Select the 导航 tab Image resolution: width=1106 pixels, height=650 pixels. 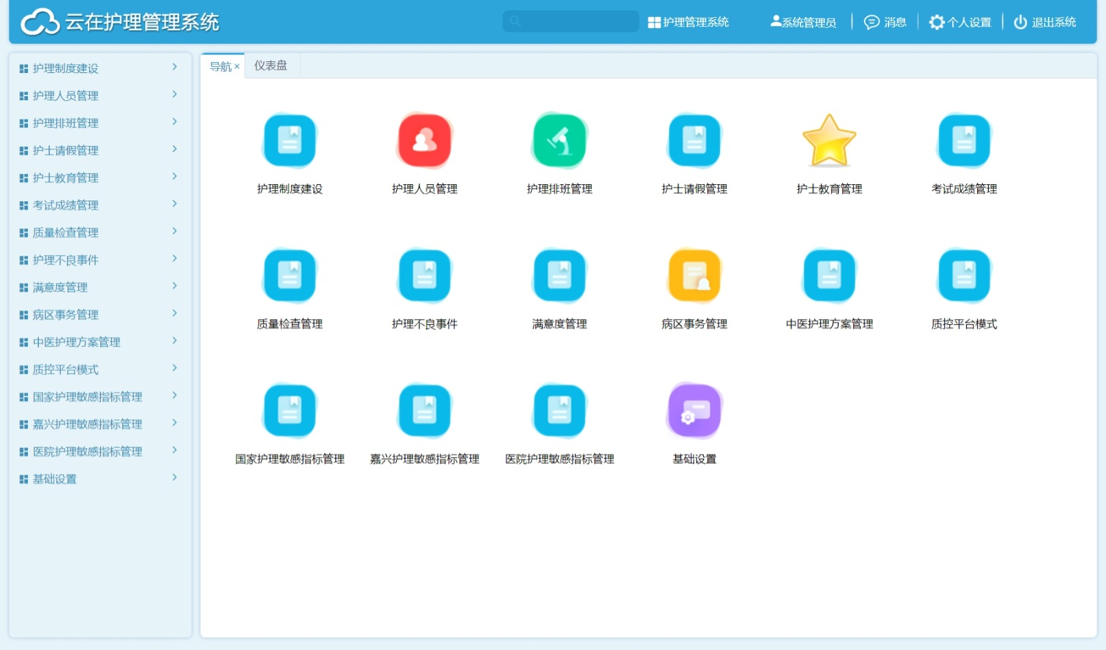pyautogui.click(x=220, y=66)
